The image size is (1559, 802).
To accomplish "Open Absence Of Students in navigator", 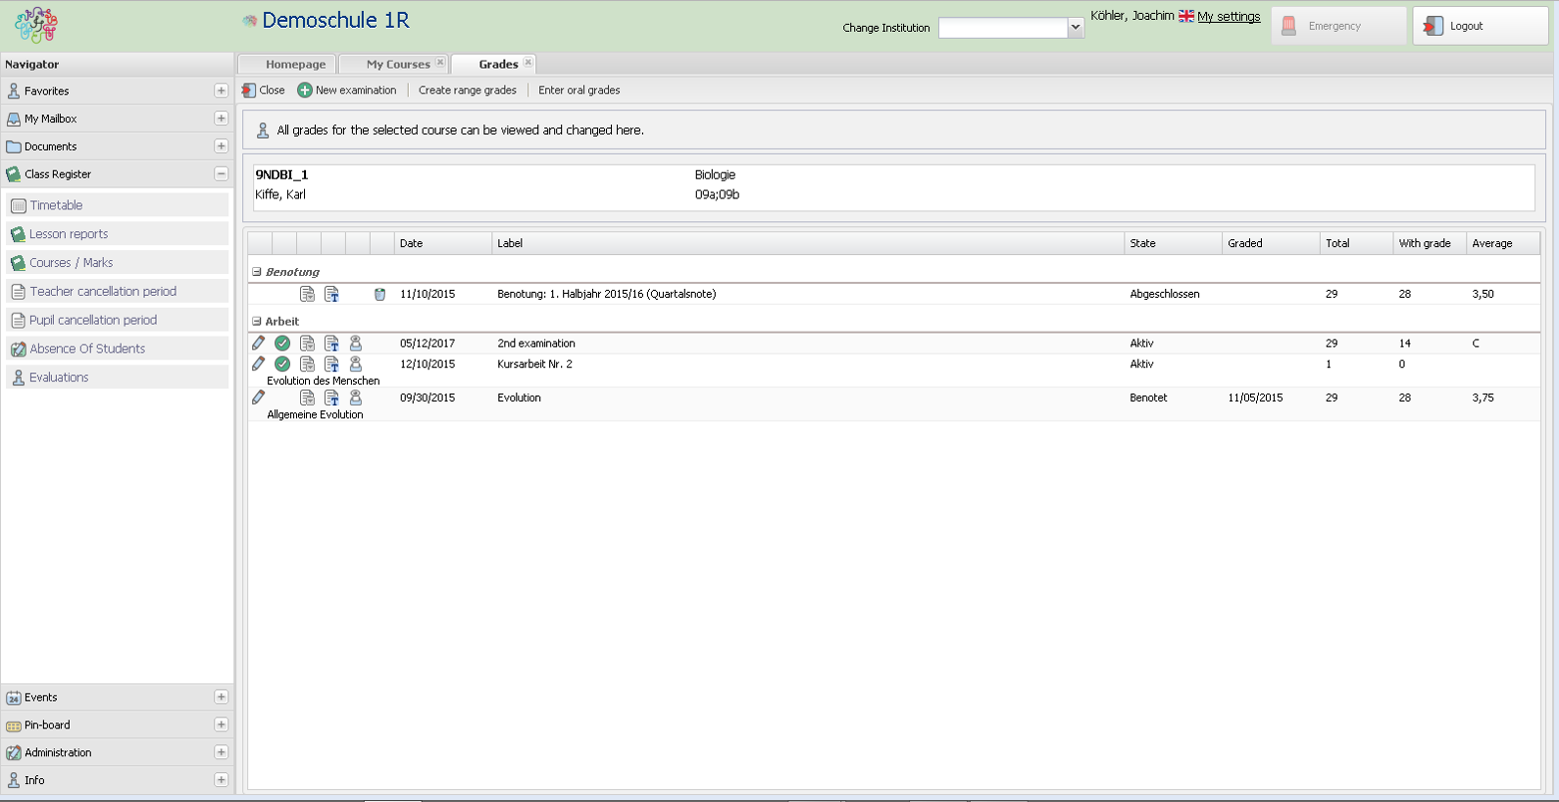I will [87, 349].
